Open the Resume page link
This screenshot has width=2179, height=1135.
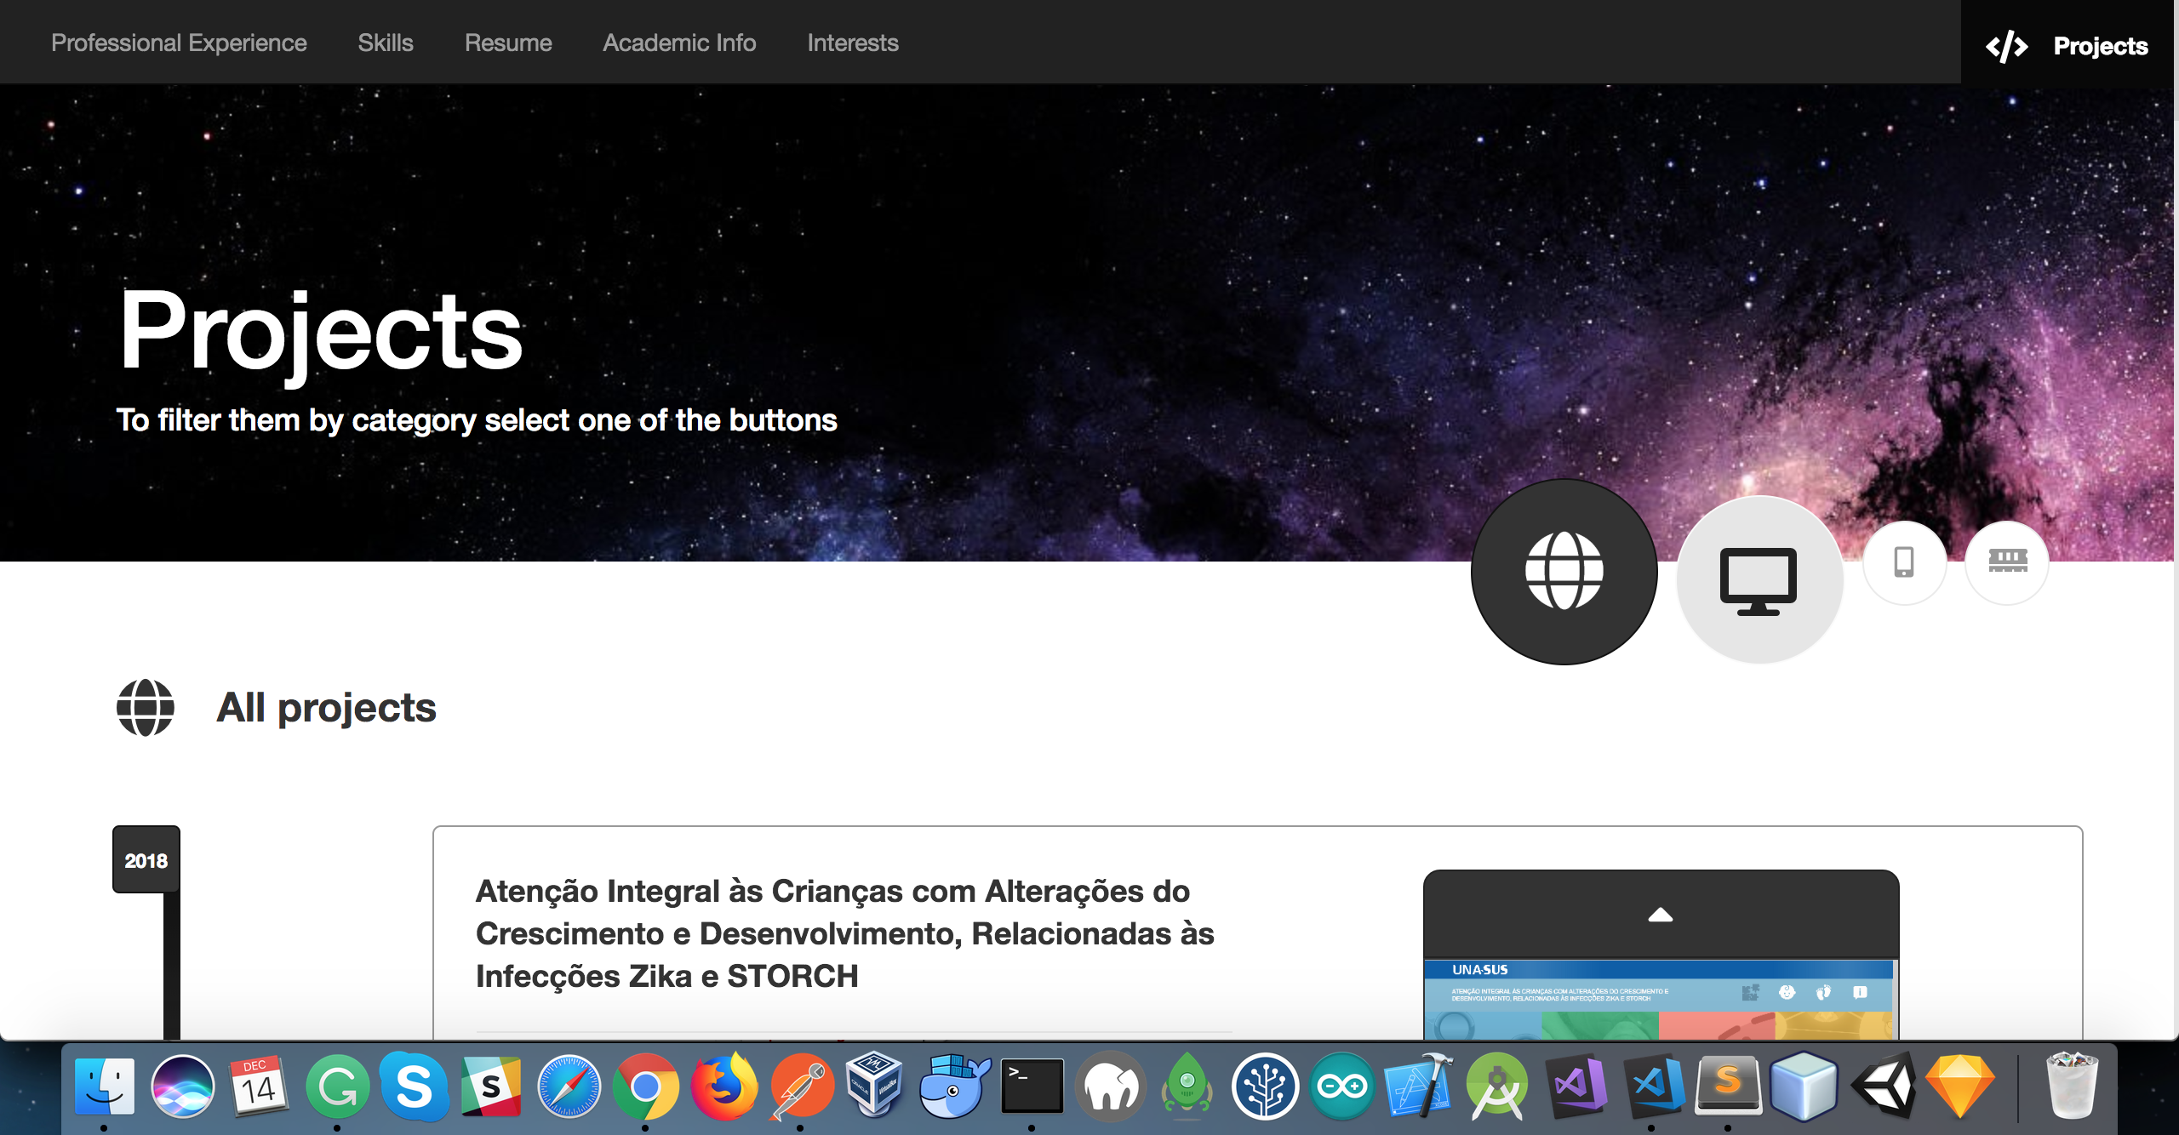click(x=508, y=43)
